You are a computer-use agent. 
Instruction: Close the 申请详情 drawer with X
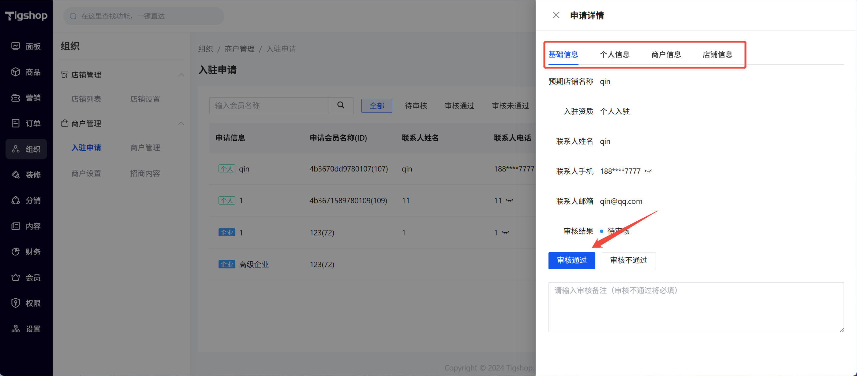556,15
